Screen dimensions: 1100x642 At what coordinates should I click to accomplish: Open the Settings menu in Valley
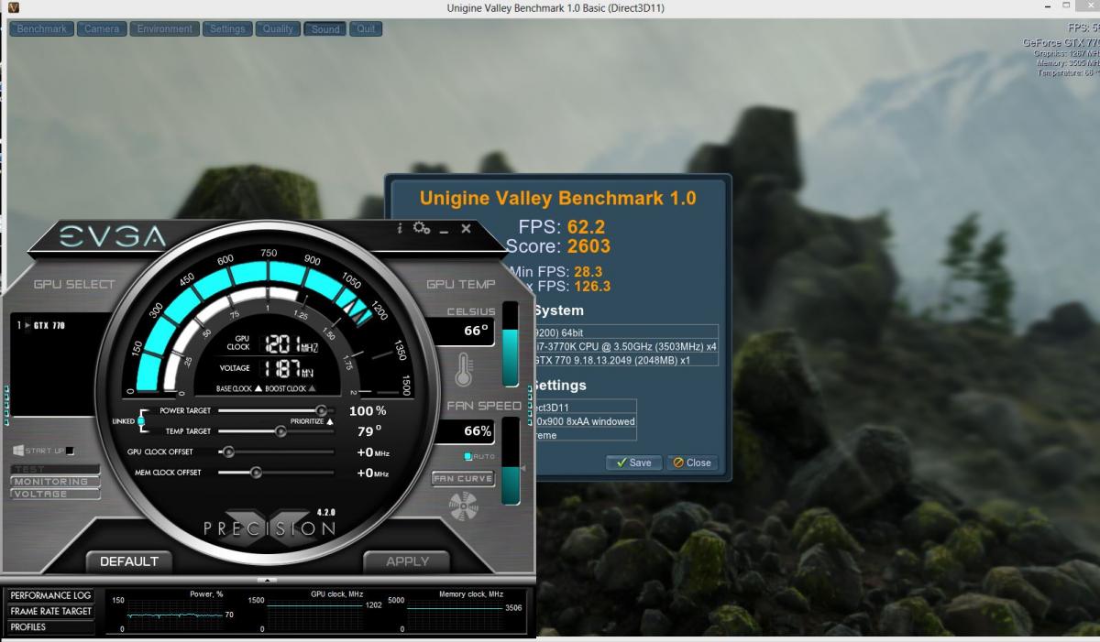point(227,28)
